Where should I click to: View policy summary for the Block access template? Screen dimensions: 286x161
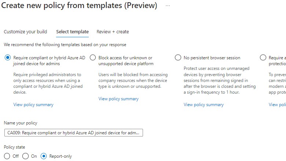(x=118, y=99)
